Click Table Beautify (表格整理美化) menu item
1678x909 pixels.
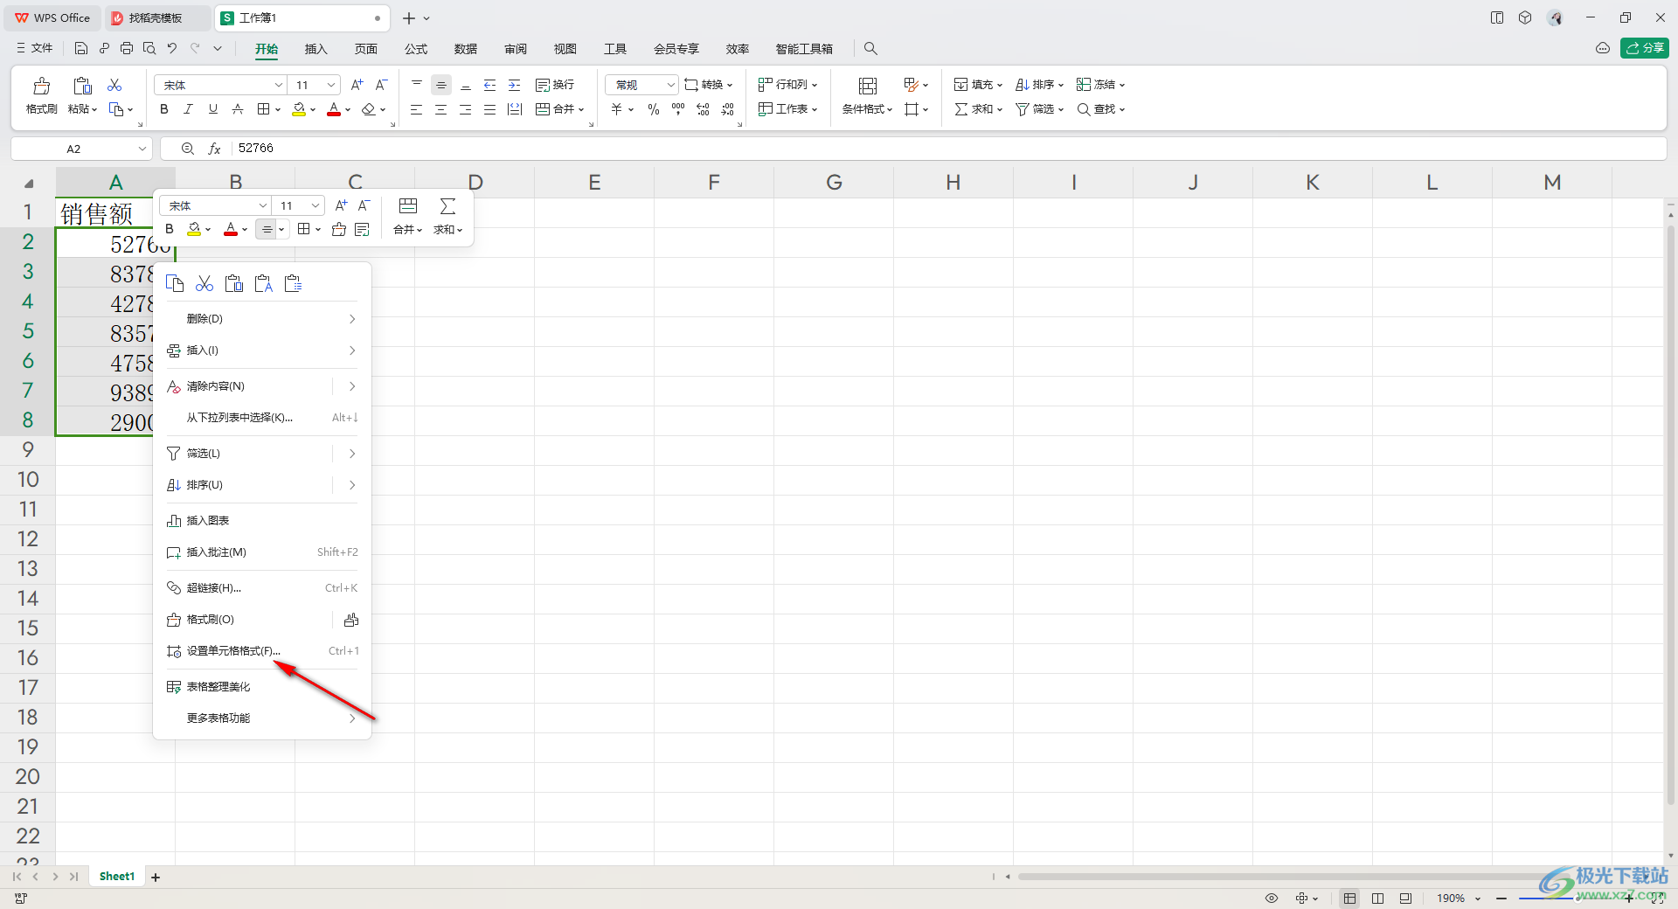click(x=262, y=687)
